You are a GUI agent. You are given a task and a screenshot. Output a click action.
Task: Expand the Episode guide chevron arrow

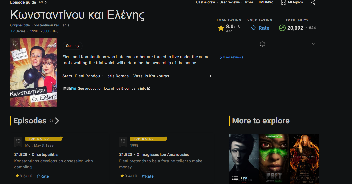46,2
